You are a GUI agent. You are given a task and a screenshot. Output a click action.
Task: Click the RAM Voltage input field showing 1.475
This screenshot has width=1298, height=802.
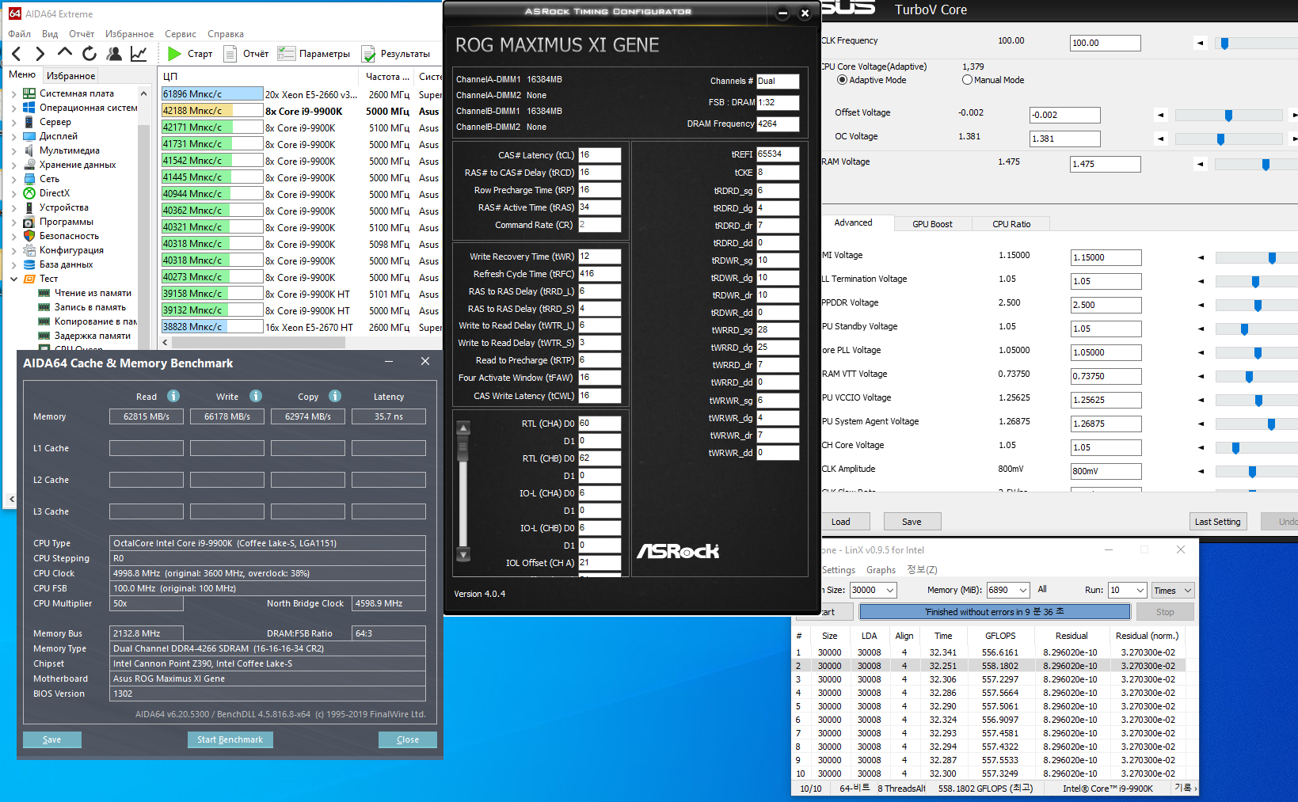click(x=1106, y=164)
